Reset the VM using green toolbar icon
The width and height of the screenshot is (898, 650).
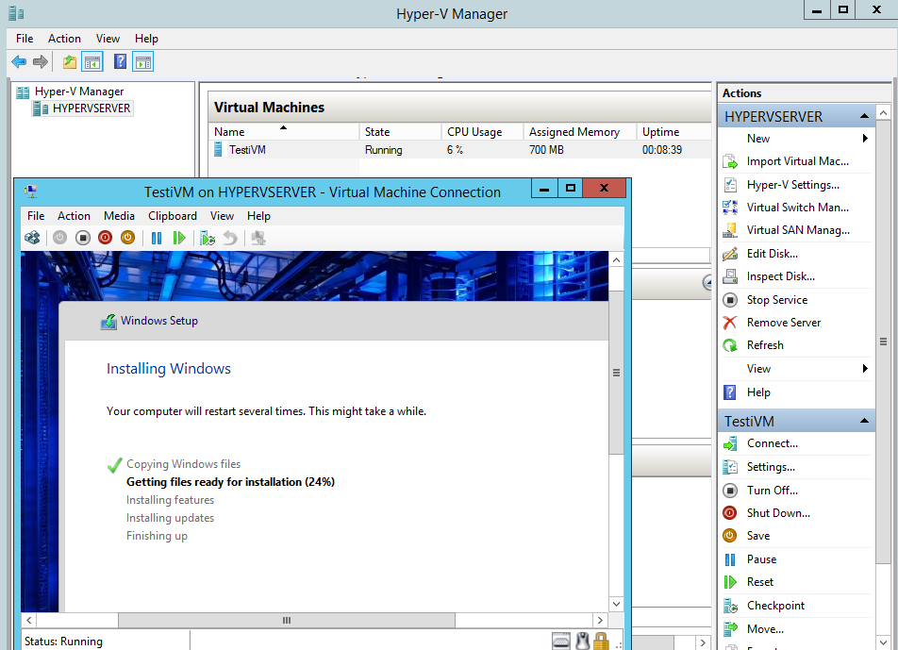pos(178,238)
